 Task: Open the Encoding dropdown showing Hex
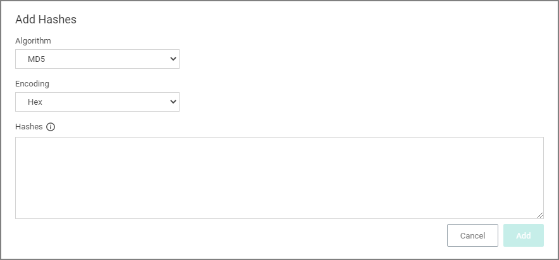pyautogui.click(x=97, y=102)
